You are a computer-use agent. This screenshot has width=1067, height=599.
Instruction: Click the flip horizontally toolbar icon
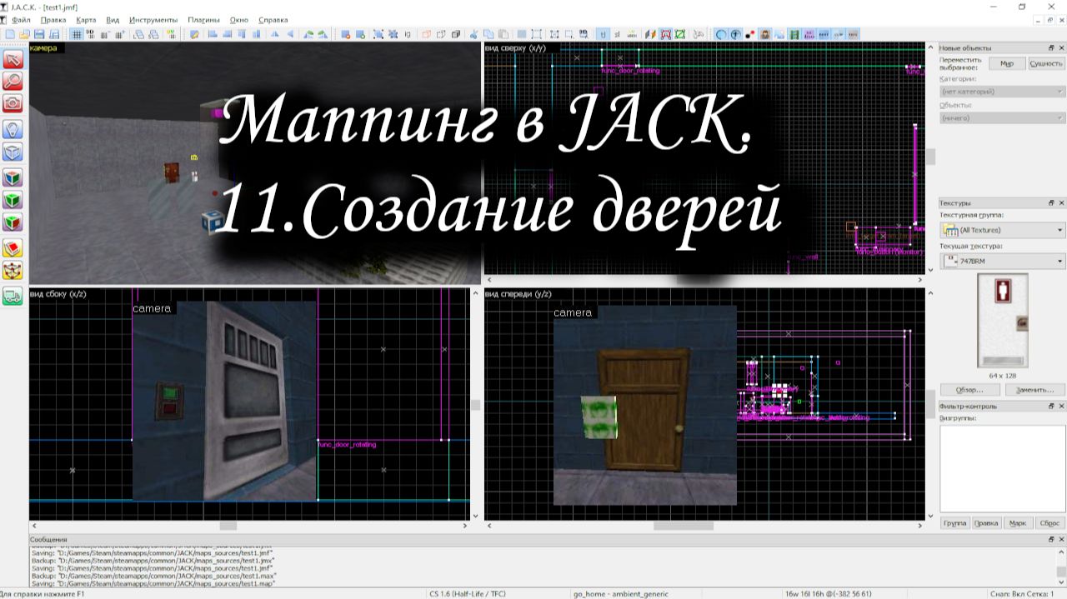tap(274, 34)
